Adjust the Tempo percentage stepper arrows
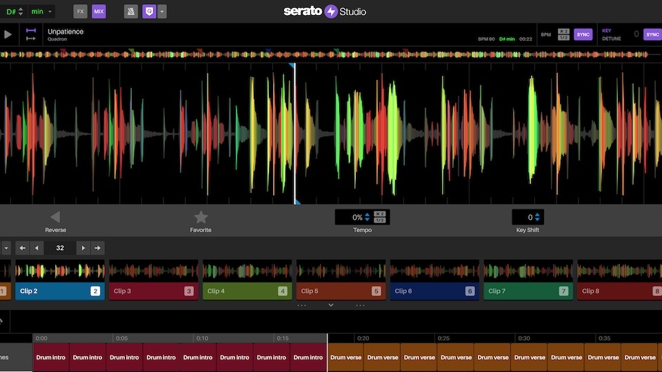662x372 pixels. point(367,217)
